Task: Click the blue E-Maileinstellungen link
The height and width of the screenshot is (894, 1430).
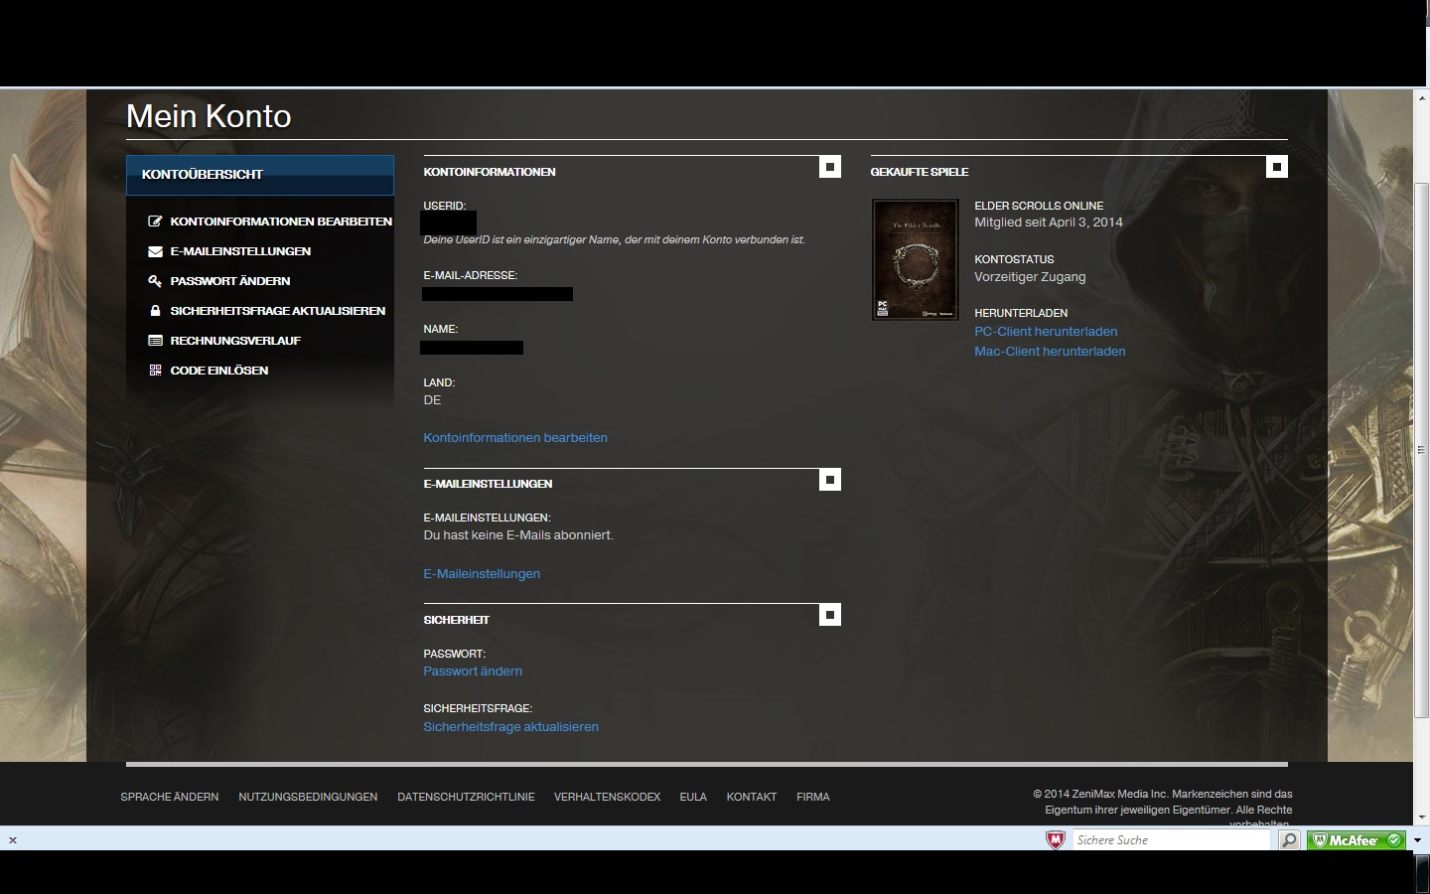Action: (482, 574)
